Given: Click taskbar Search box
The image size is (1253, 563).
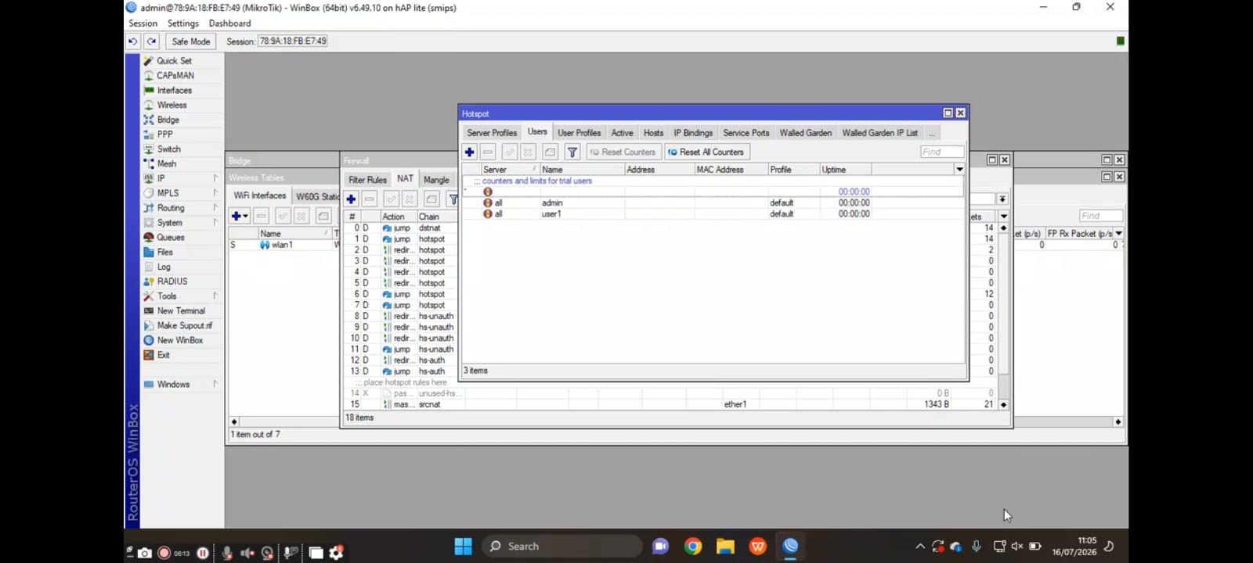Looking at the screenshot, I should tap(562, 547).
